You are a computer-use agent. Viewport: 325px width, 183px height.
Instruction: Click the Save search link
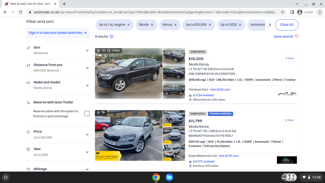pos(283,36)
